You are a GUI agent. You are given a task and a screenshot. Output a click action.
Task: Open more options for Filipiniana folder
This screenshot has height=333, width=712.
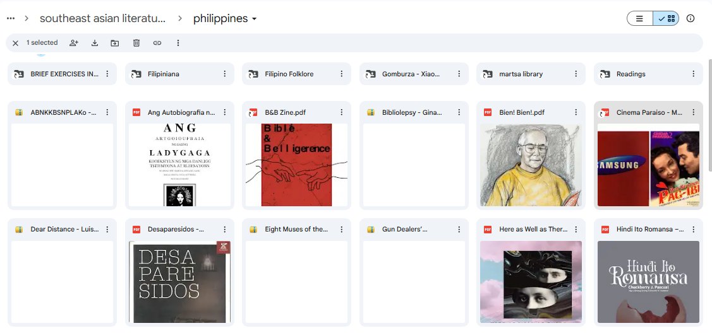(x=224, y=74)
